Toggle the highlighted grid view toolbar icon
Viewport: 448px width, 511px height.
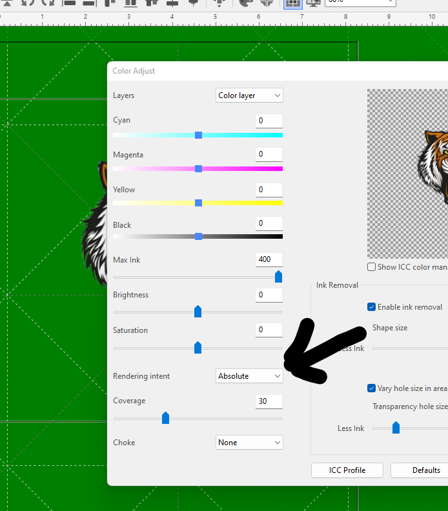(293, 4)
